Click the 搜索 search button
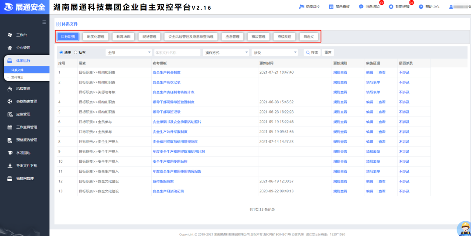This screenshot has height=236, width=471. click(312, 52)
